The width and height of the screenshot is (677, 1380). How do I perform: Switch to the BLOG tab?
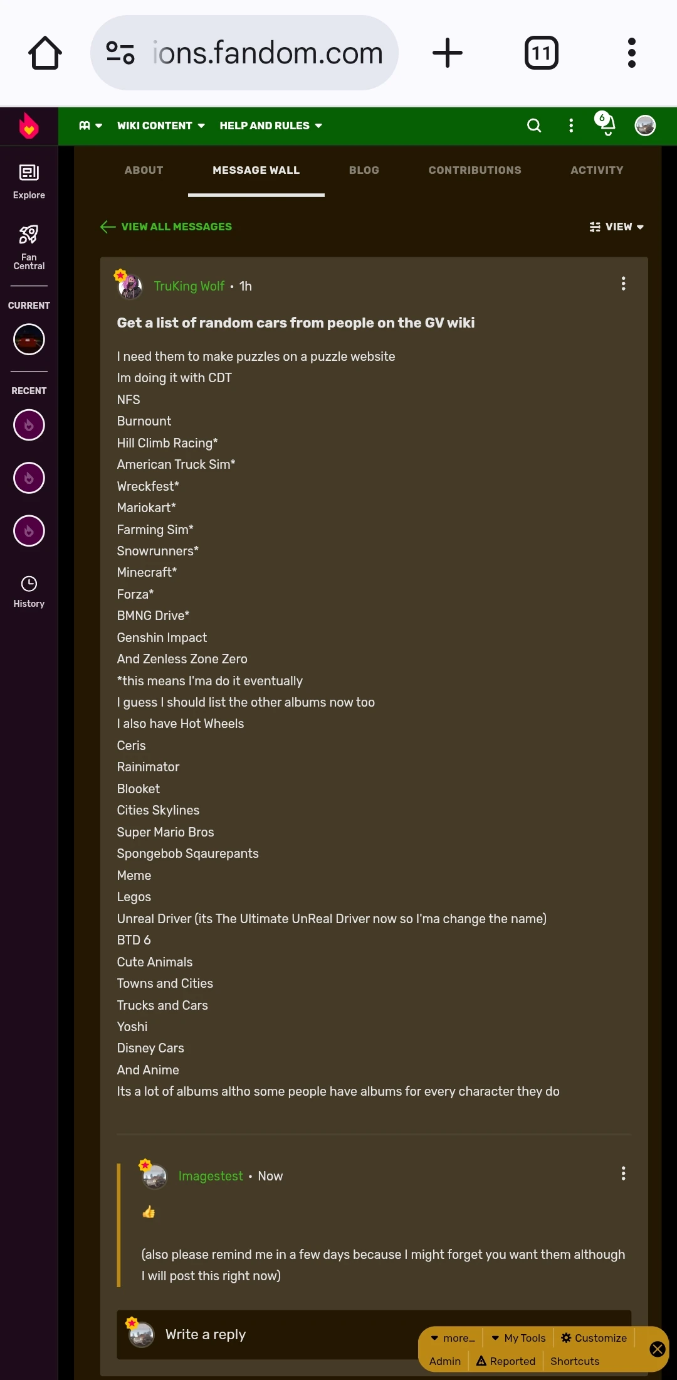(364, 170)
